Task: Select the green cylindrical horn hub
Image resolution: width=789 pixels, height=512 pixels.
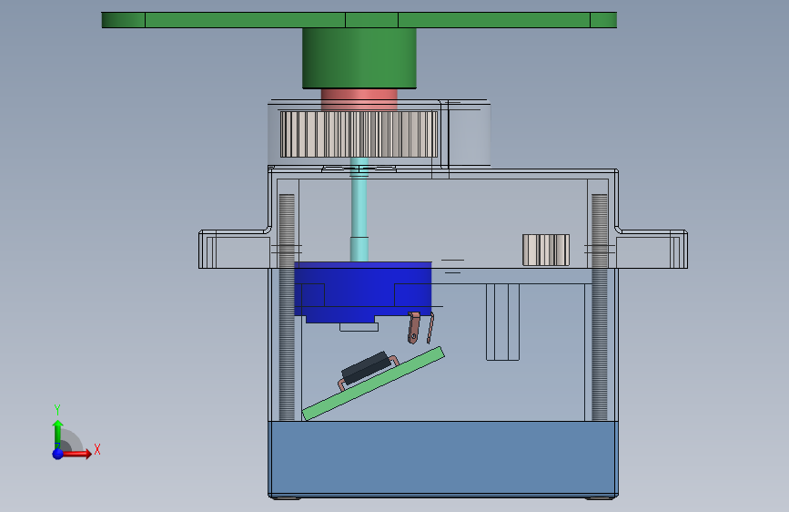Action: click(359, 58)
